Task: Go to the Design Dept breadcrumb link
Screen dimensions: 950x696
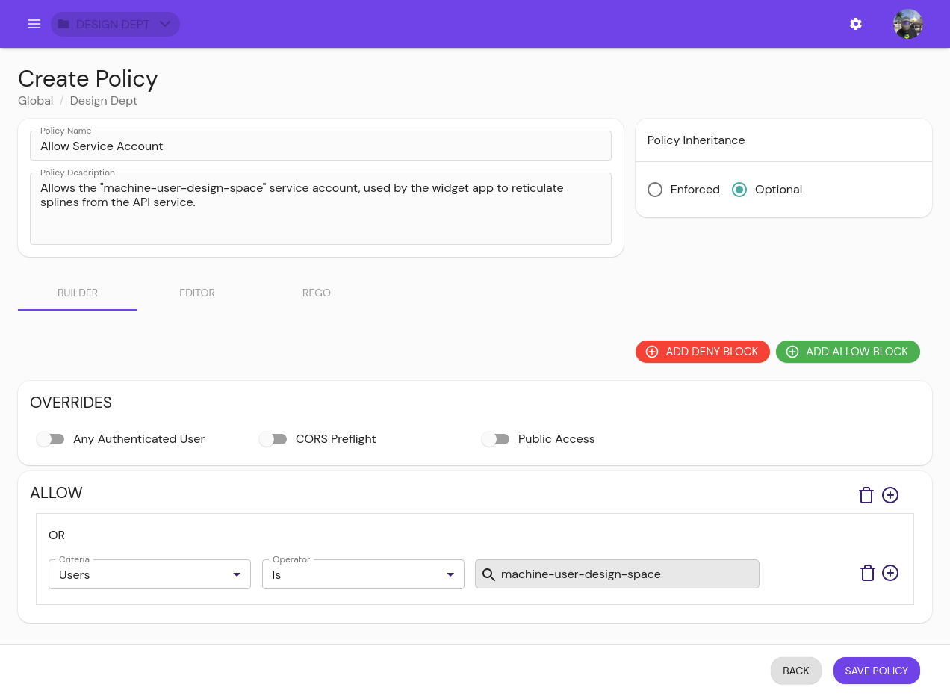Action: [x=104, y=101]
